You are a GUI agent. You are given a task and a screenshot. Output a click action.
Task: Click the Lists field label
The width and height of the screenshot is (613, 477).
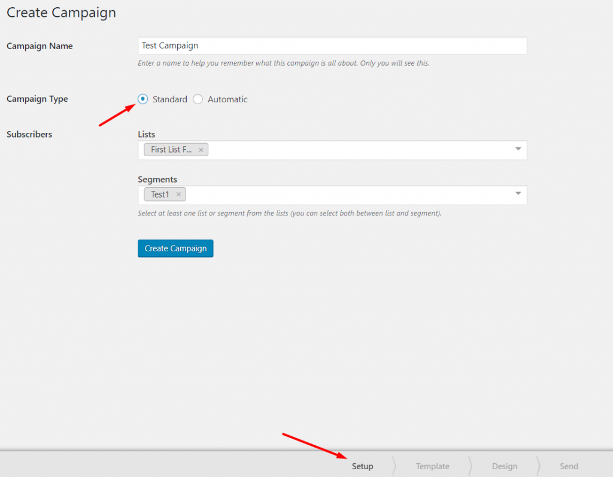pyautogui.click(x=147, y=134)
